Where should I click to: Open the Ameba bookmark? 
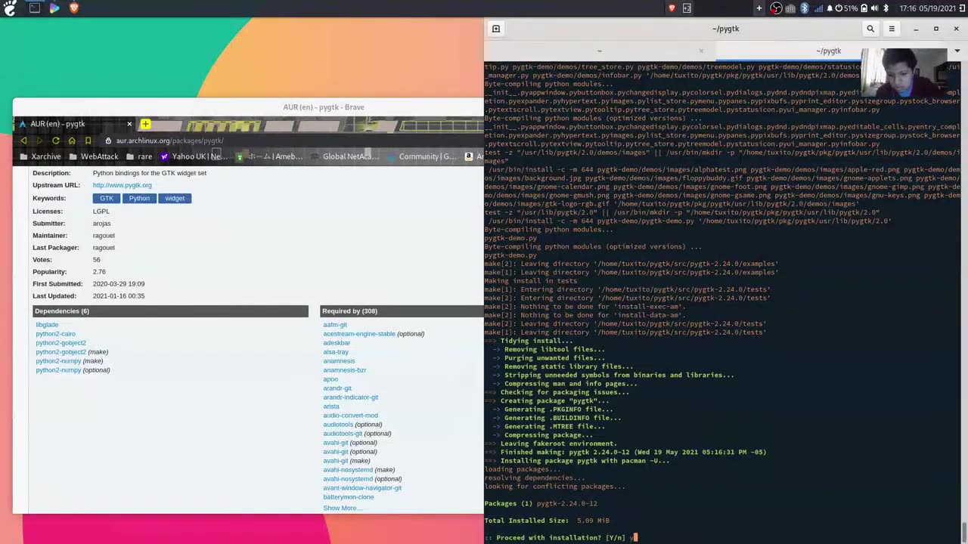click(x=269, y=156)
